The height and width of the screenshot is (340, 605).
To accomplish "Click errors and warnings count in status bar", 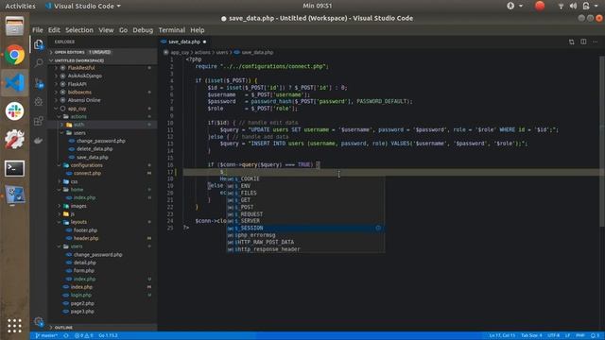I will click(84, 336).
